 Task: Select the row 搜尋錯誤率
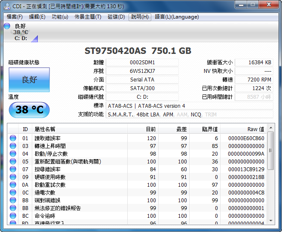137,169
